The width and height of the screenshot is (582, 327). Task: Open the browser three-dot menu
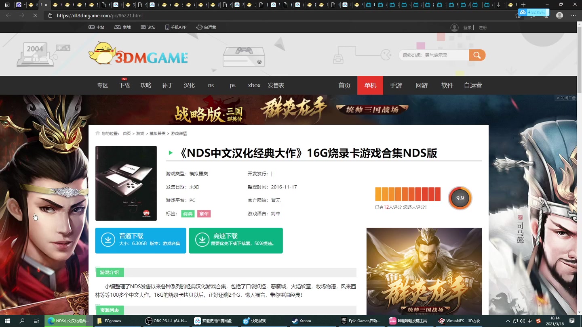click(574, 15)
